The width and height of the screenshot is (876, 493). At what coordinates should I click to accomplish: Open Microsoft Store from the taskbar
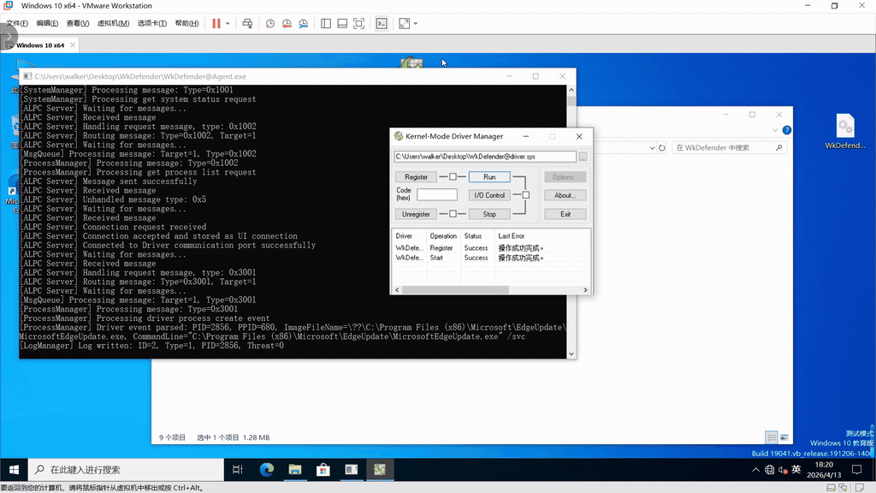click(x=323, y=470)
